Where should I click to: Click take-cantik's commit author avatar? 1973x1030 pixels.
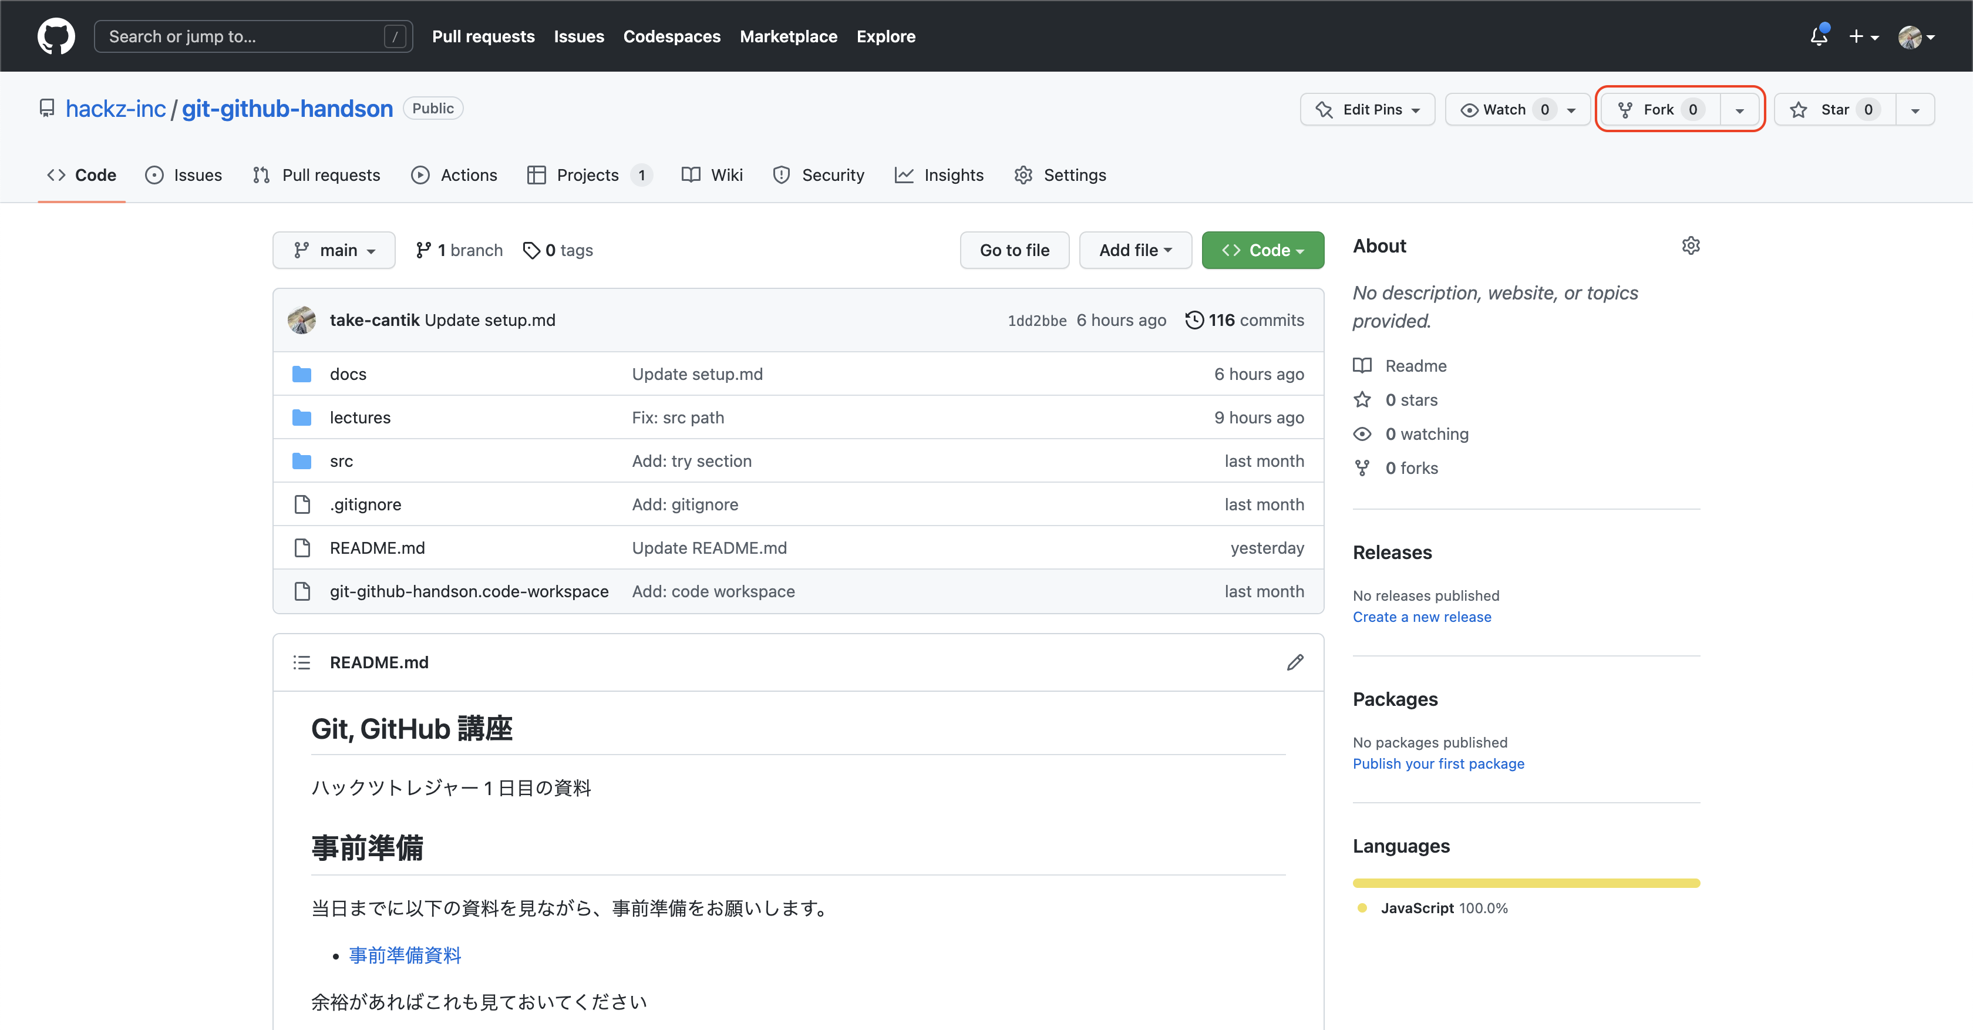[302, 320]
